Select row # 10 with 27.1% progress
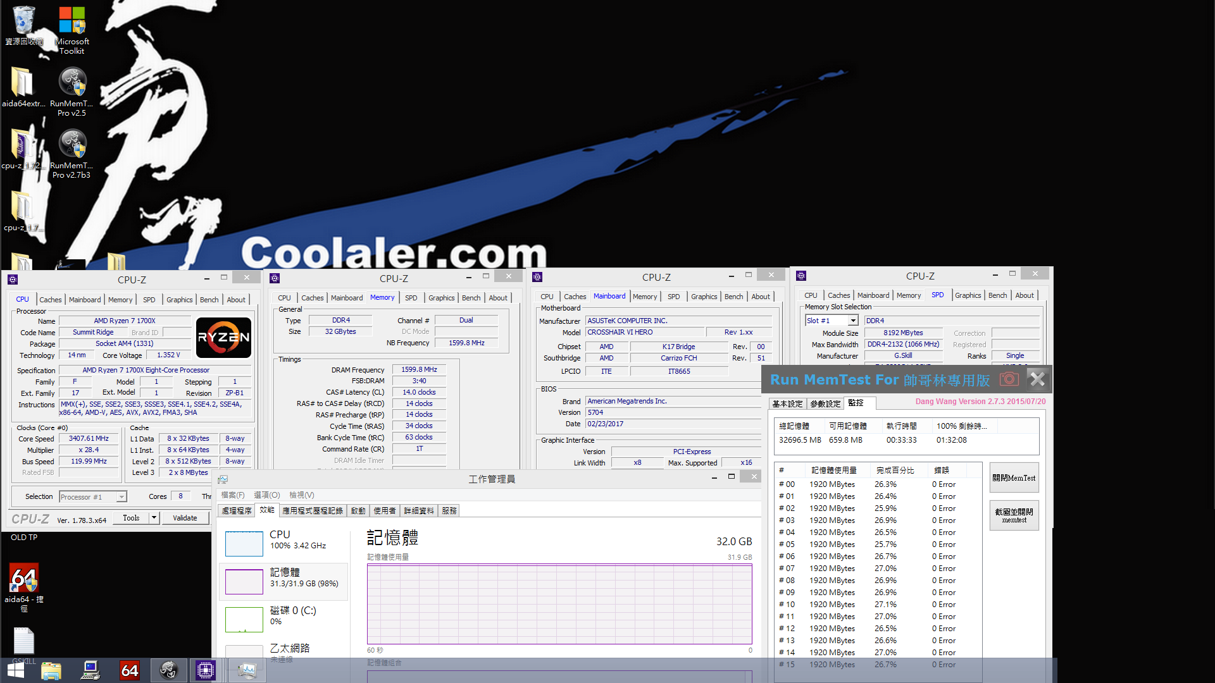The height and width of the screenshot is (683, 1215). (x=877, y=605)
